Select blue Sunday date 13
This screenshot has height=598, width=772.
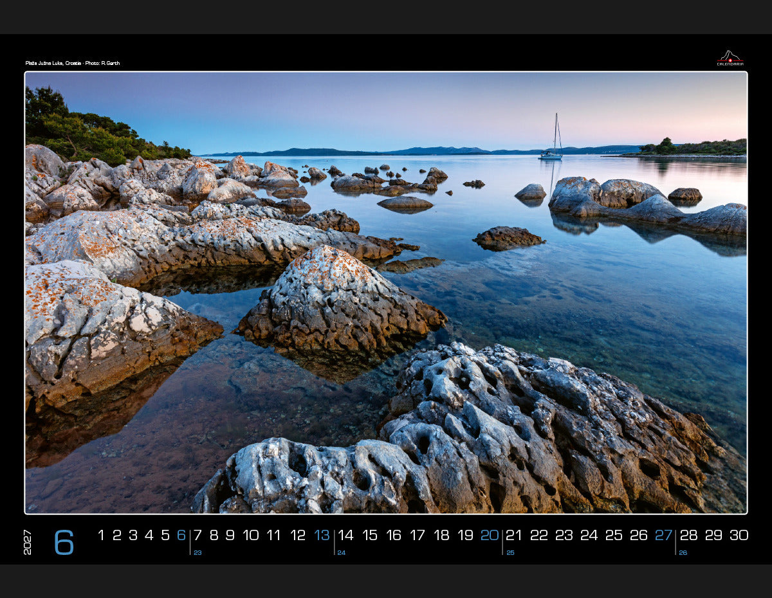point(322,535)
